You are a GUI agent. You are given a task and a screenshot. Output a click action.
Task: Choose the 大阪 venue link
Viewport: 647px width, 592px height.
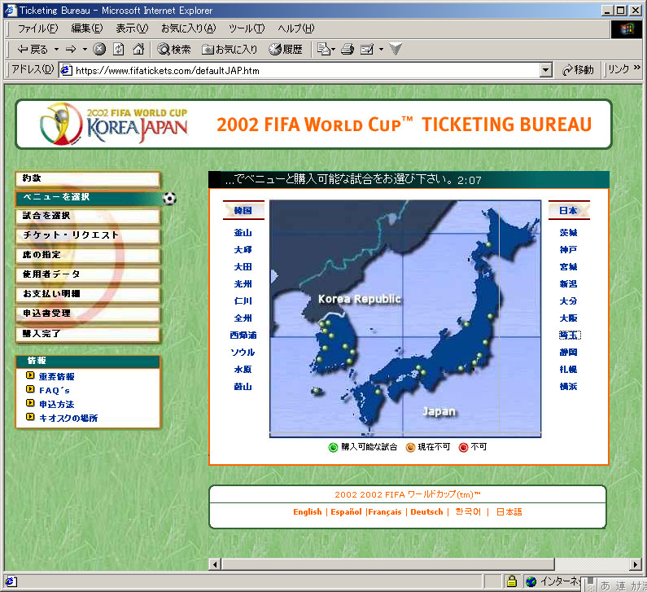pyautogui.click(x=568, y=318)
